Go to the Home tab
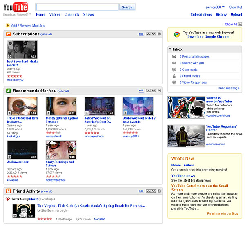Image resolution: width=245 pixels, height=226 pixels. 40,15
